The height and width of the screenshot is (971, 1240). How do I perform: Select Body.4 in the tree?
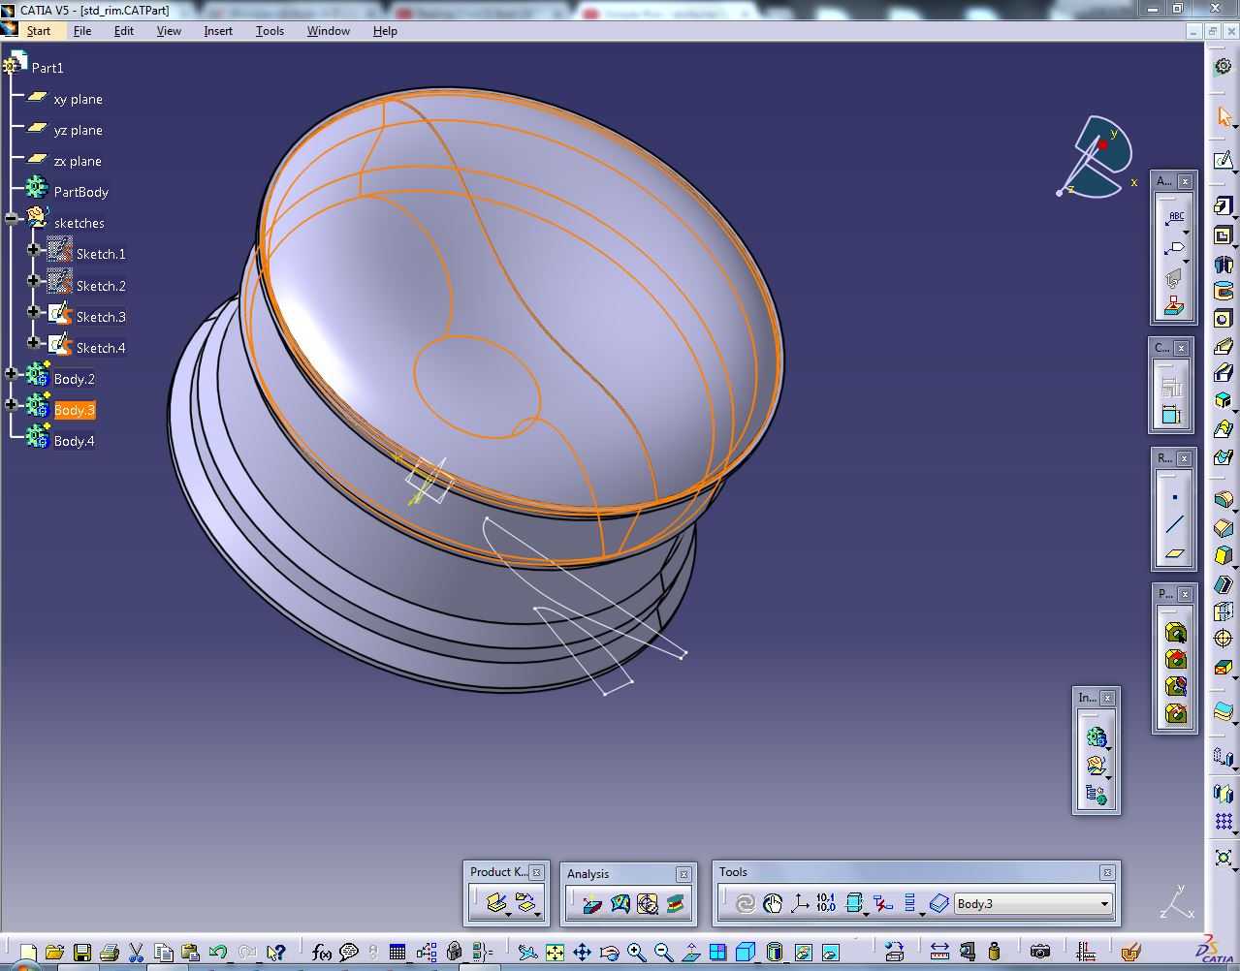pyautogui.click(x=75, y=441)
